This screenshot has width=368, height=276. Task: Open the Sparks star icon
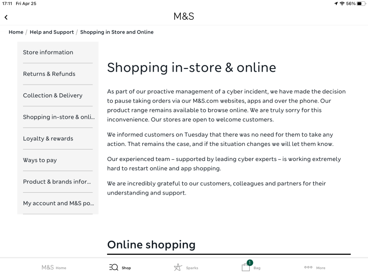178,267
